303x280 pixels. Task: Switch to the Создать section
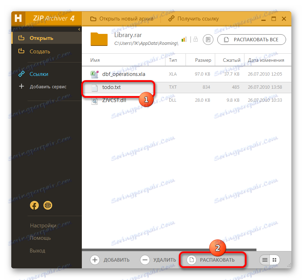(47, 51)
